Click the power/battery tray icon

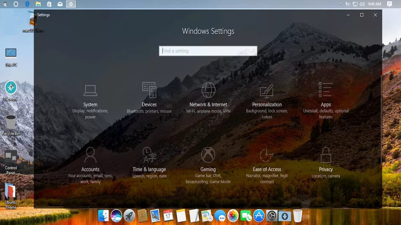348,4
